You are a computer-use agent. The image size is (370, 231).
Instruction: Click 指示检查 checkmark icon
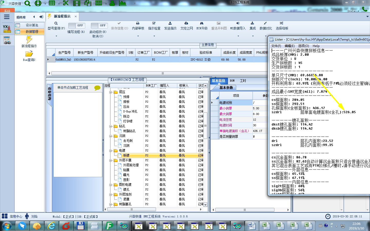tap(154, 23)
